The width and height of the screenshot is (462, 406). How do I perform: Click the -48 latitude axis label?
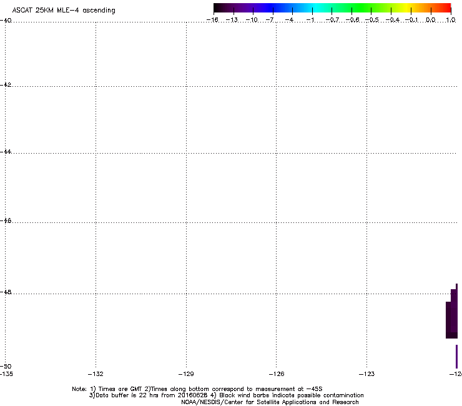pos(6,292)
